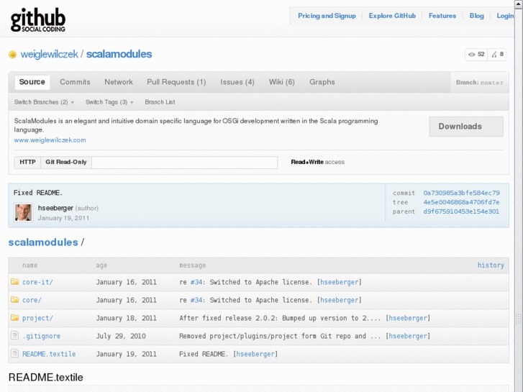Click hseeberger's avatar photo

pos(23,212)
